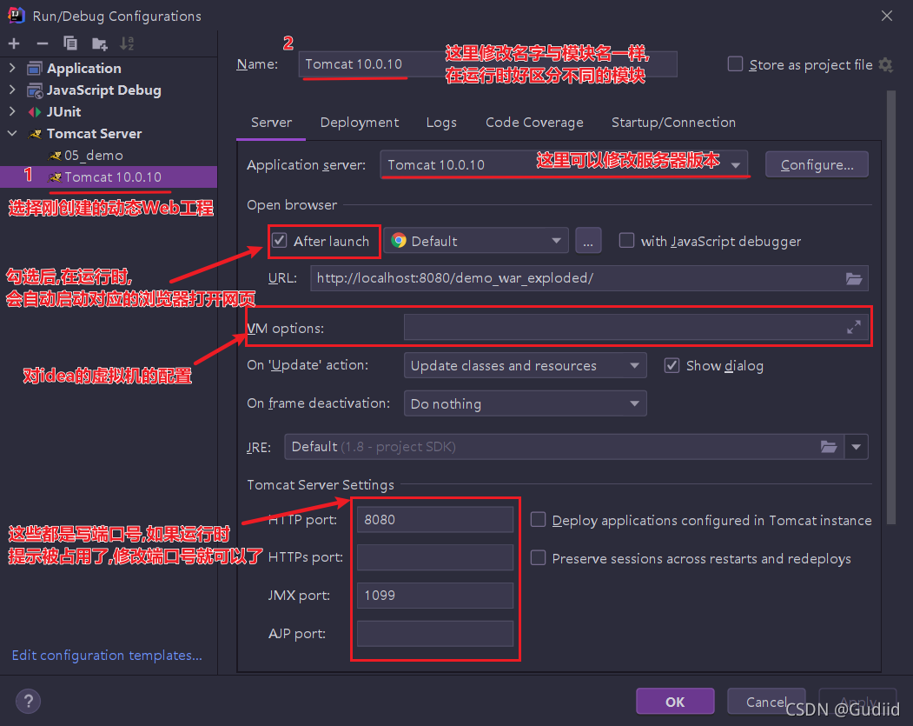This screenshot has width=913, height=726.
Task: Click the JUnit type icon
Action: pos(35,112)
